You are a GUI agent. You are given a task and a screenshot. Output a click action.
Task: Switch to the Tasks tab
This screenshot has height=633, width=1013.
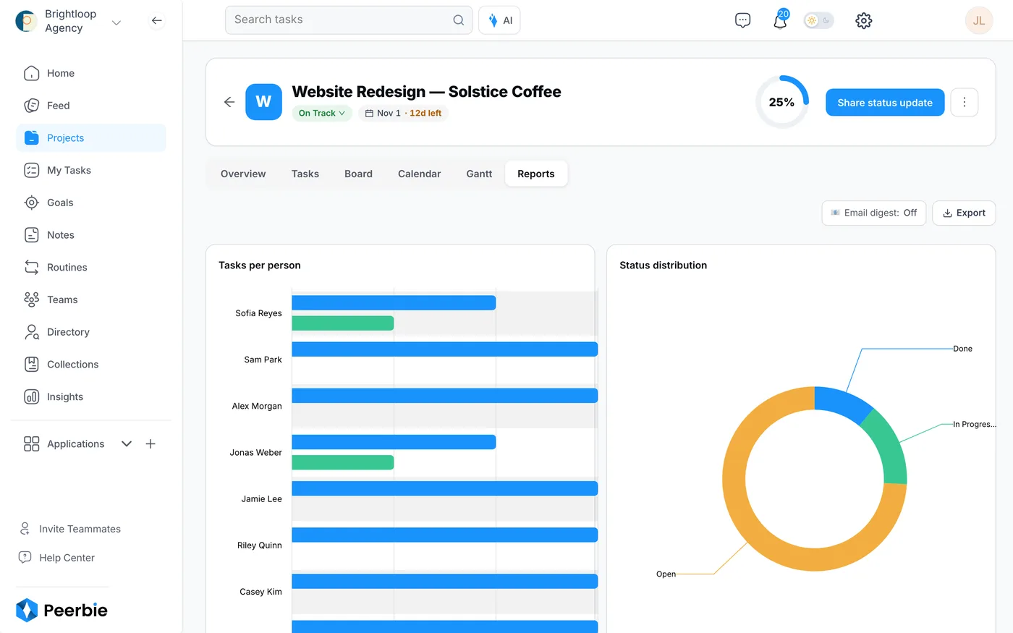[305, 174]
